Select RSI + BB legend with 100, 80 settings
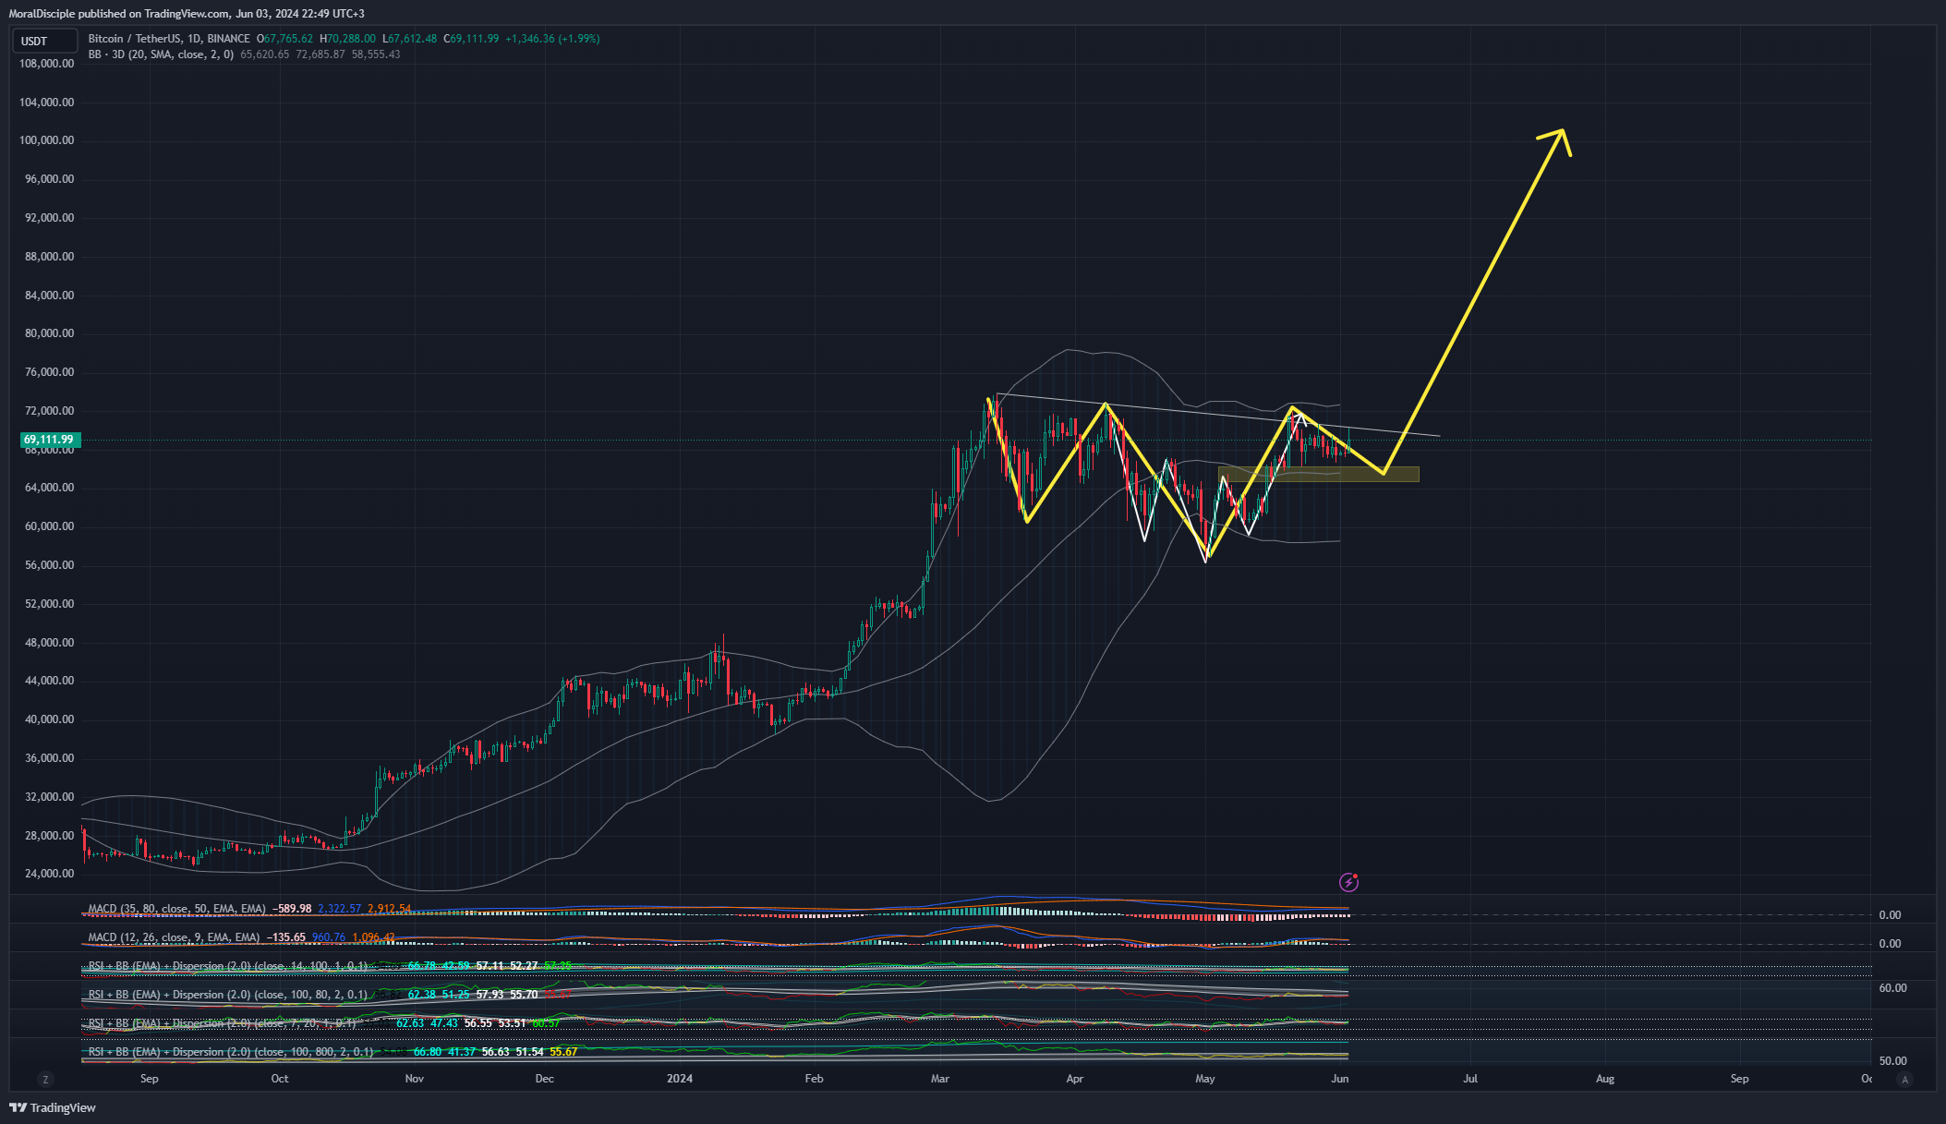The width and height of the screenshot is (1946, 1124). [x=227, y=995]
